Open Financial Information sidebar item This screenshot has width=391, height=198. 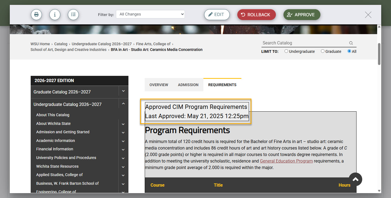point(55,149)
